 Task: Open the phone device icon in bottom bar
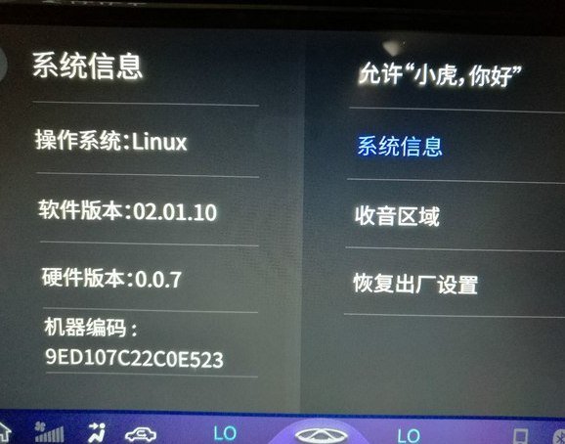[520, 435]
